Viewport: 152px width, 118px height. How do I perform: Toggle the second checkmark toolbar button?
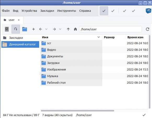click(x=113, y=11)
